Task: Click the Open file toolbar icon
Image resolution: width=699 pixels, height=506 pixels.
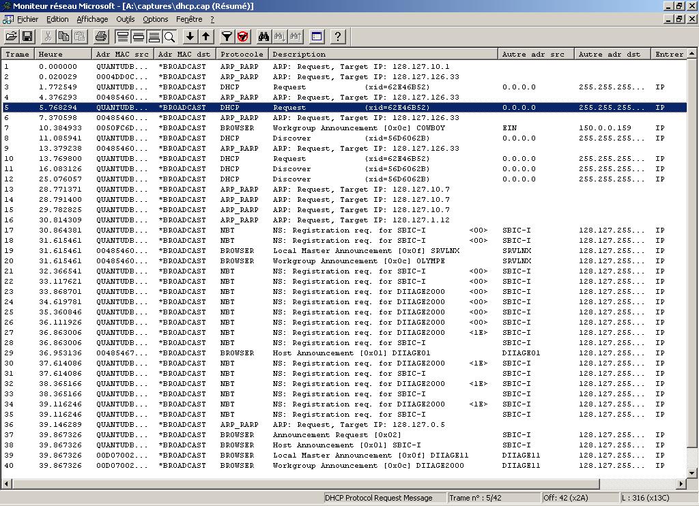Action: [12, 37]
